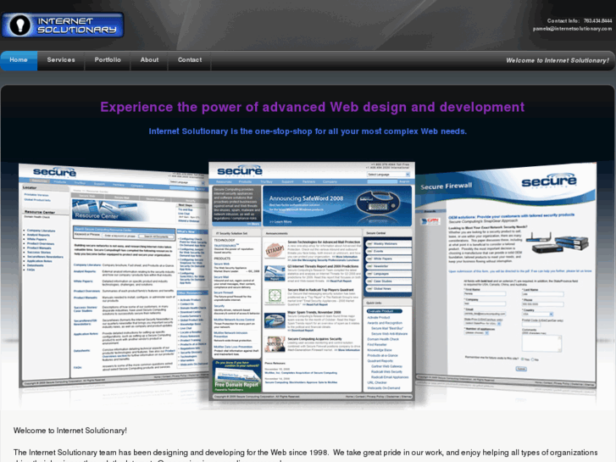This screenshot has height=462, width=616.
Task: Select the Resource Center screenshot thumbnail
Action: [x=114, y=276]
